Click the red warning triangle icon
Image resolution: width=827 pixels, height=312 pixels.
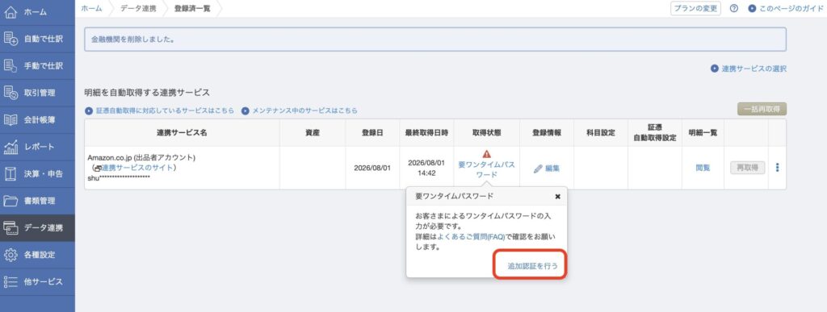(487, 154)
